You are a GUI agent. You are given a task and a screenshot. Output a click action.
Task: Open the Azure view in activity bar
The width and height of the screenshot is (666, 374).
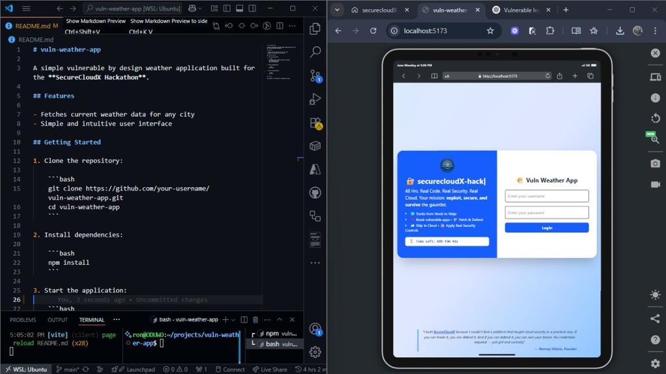click(x=315, y=169)
